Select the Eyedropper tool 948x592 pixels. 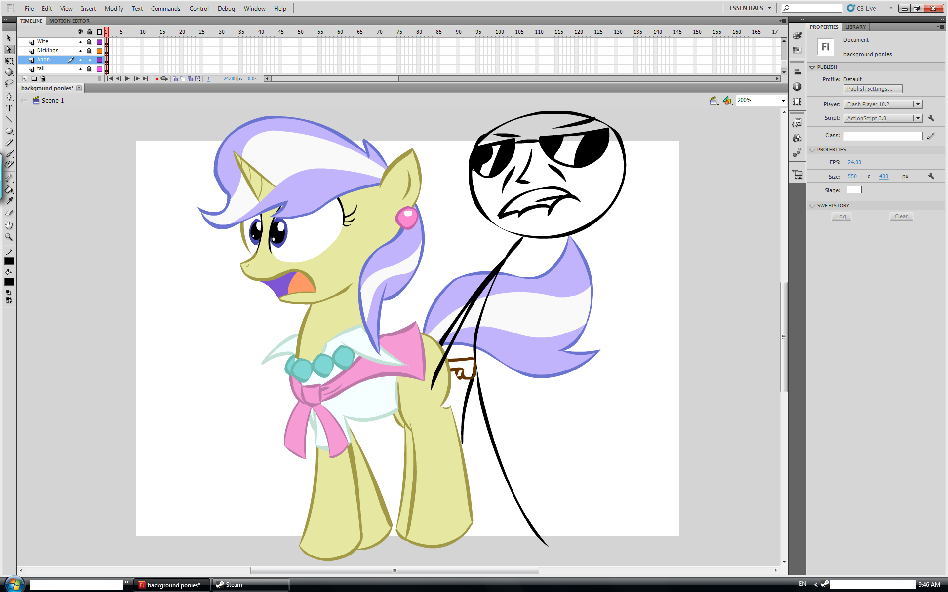click(x=9, y=201)
